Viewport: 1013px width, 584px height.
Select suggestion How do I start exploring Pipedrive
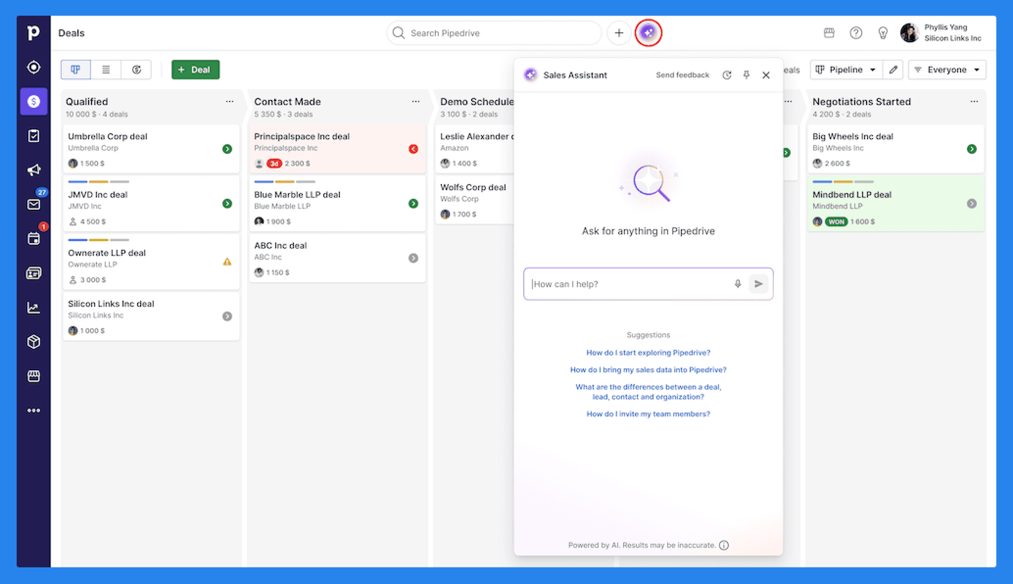pyautogui.click(x=648, y=353)
